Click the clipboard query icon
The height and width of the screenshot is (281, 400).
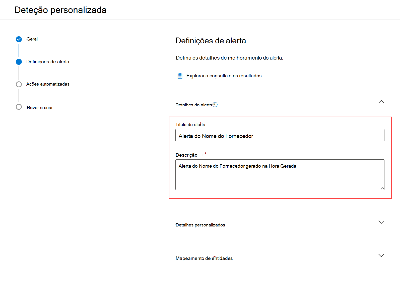180,76
